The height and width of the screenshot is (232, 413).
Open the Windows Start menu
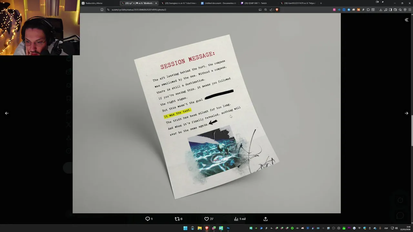point(185,228)
